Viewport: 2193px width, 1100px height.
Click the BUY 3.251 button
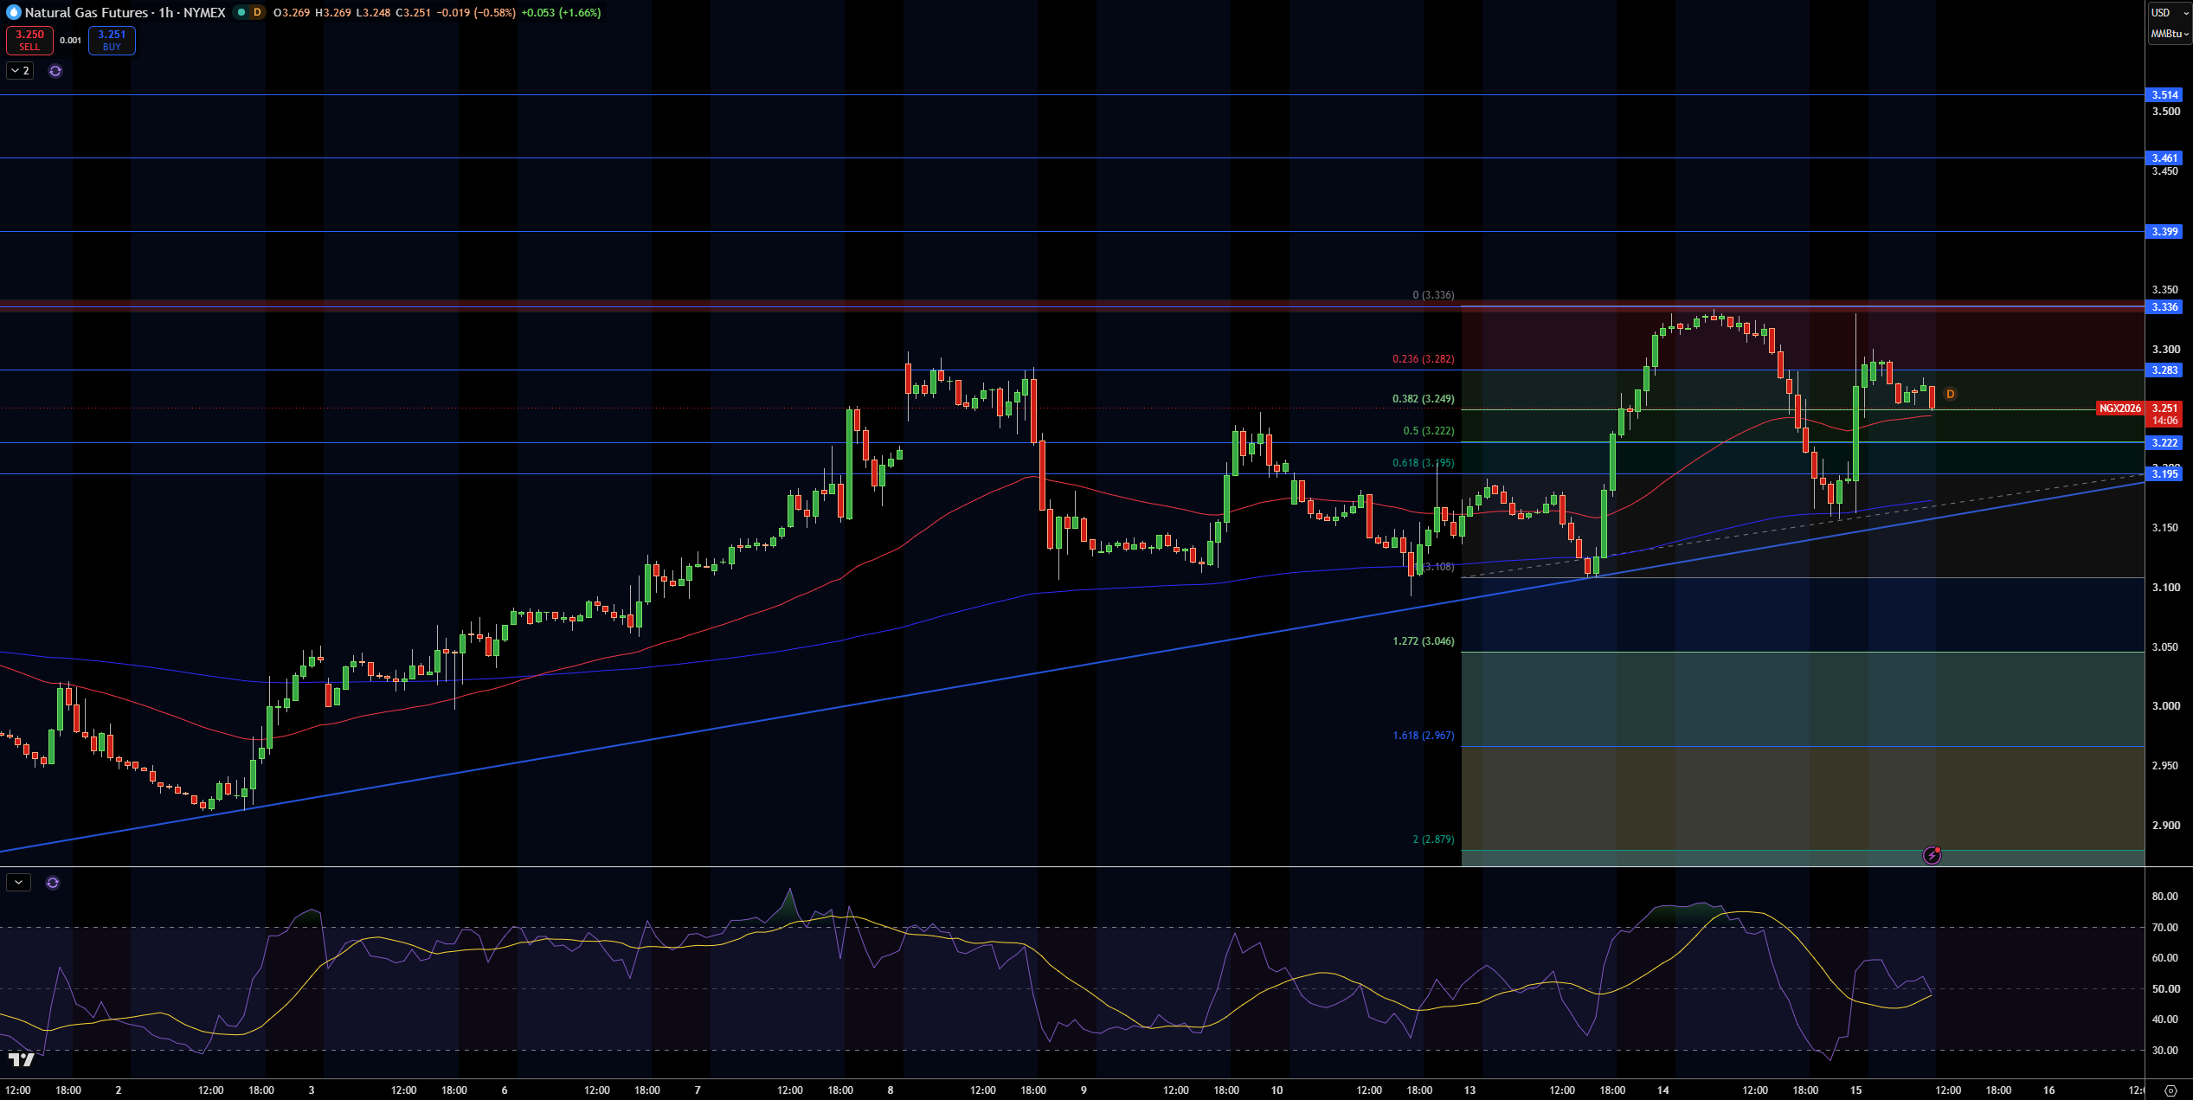coord(112,41)
